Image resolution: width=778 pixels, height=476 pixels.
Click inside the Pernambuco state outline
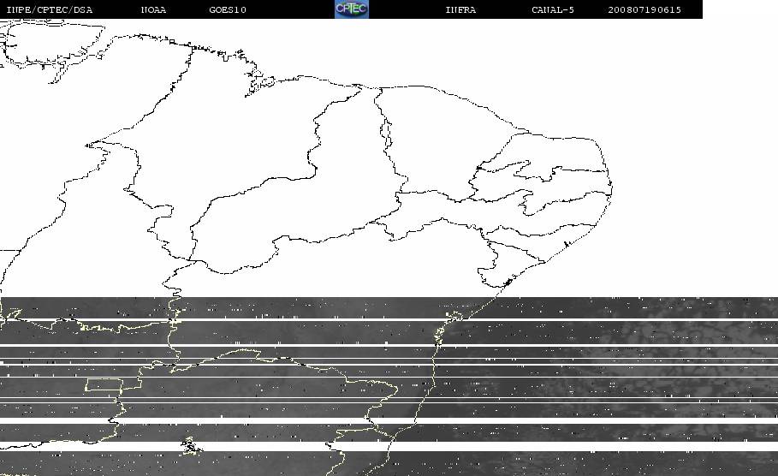tap(472, 213)
